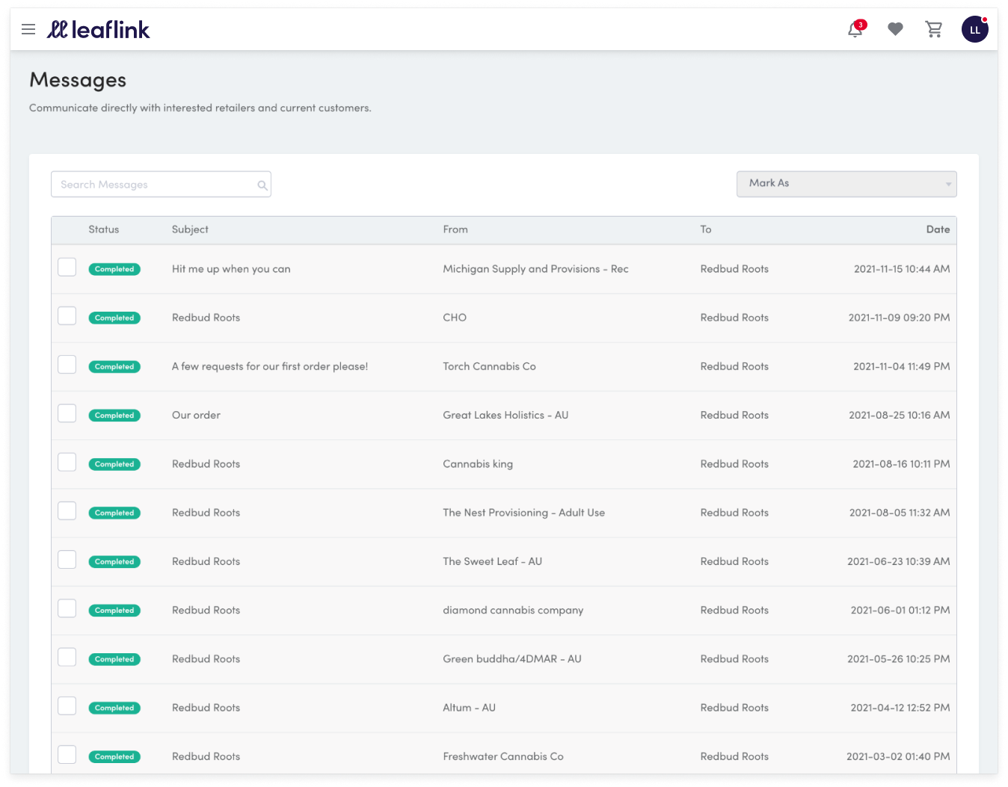The width and height of the screenshot is (1008, 787).
Task: Click date '2021-03-02 01:40 PM'
Action: [898, 756]
